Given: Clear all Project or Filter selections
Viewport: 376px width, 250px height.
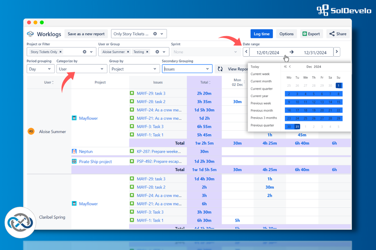Looking at the screenshot, I should [85, 52].
